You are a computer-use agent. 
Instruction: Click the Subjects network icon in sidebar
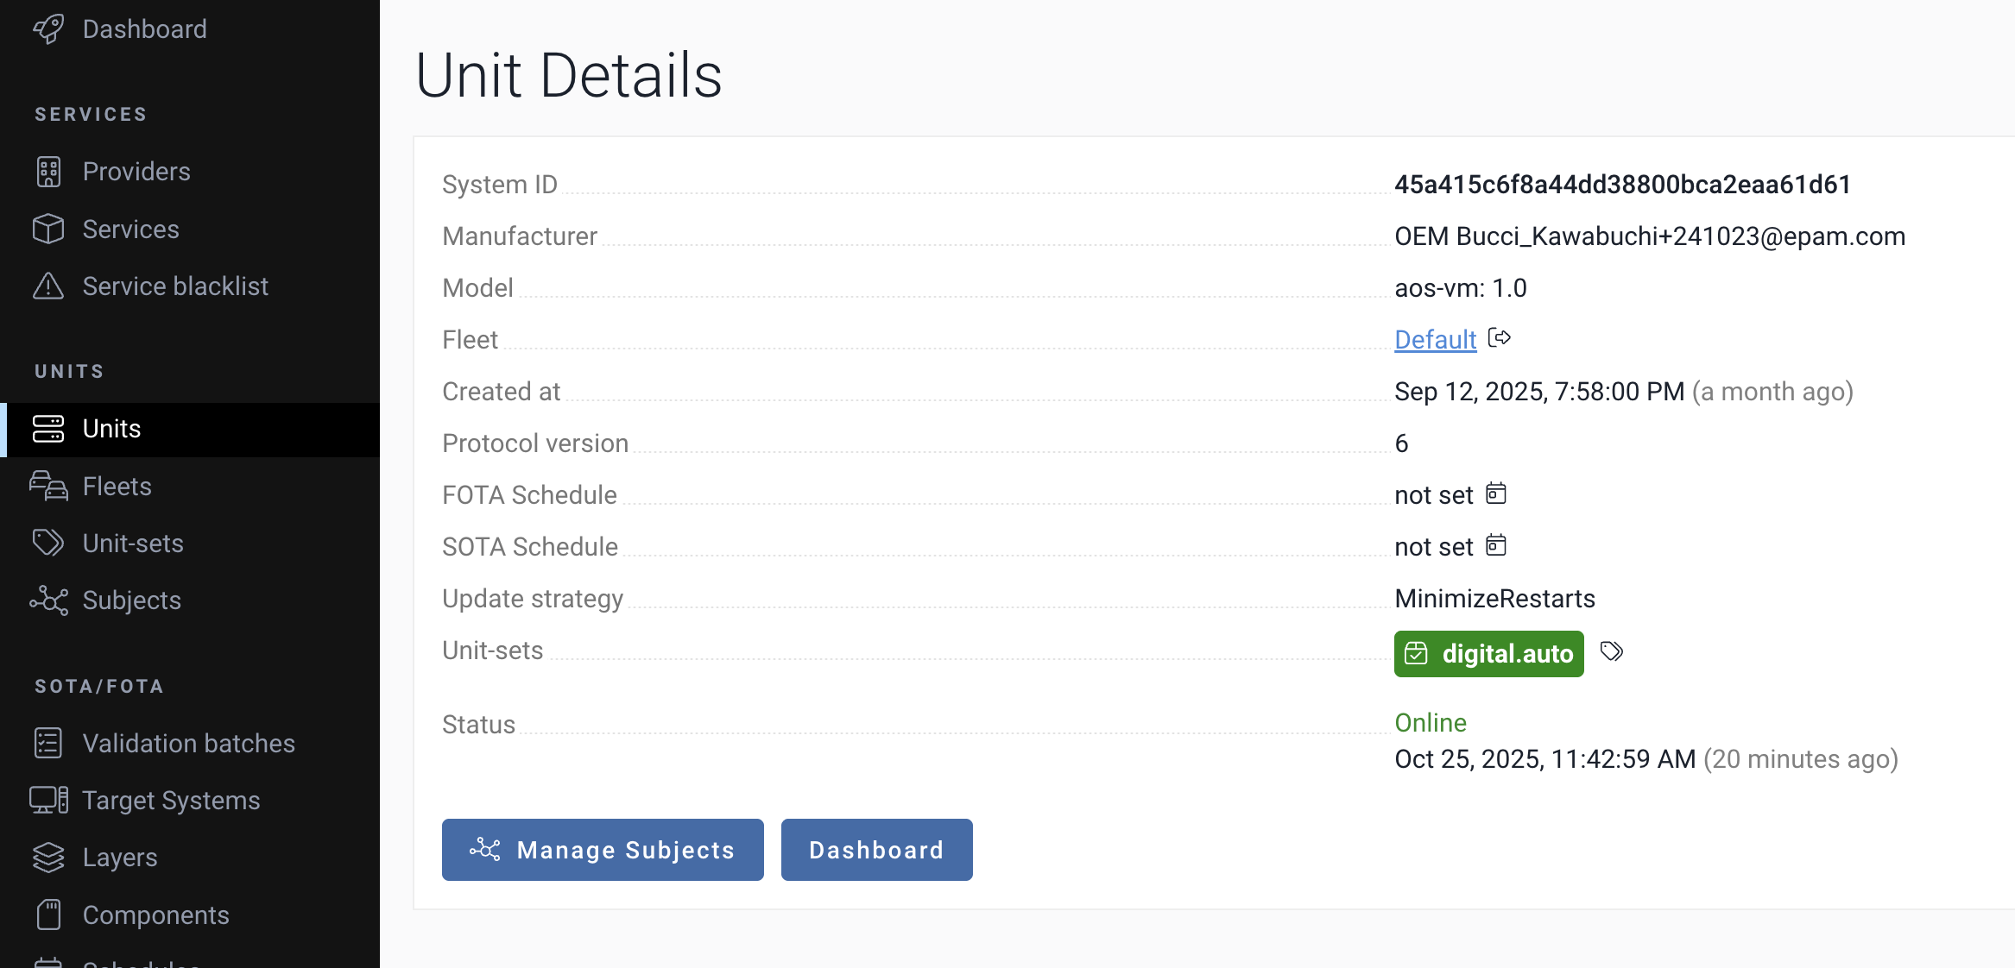point(48,600)
